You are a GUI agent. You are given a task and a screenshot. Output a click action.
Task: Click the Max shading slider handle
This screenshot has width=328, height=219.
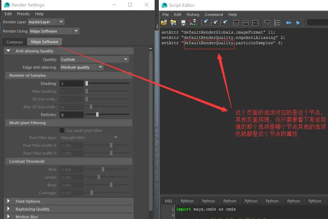click(x=87, y=91)
